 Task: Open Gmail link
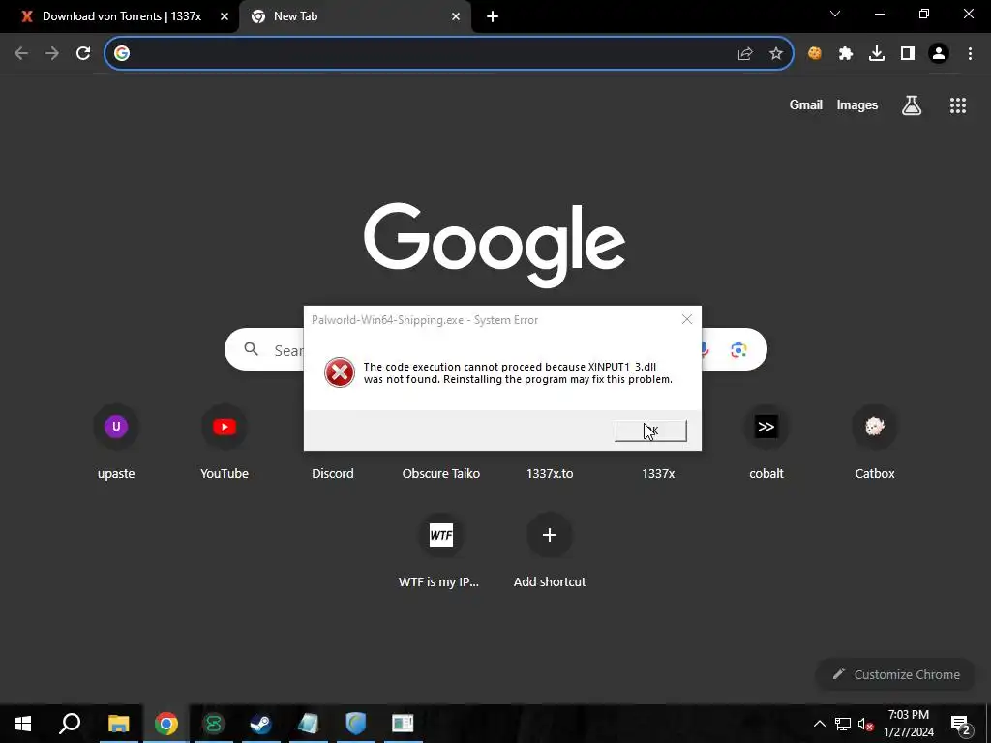pyautogui.click(x=806, y=104)
